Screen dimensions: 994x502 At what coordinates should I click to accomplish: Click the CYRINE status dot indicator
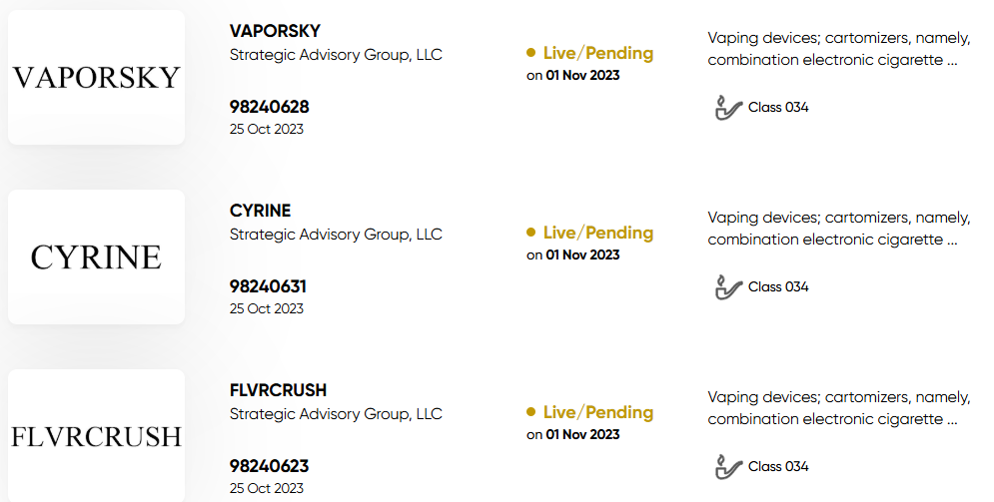click(x=531, y=233)
